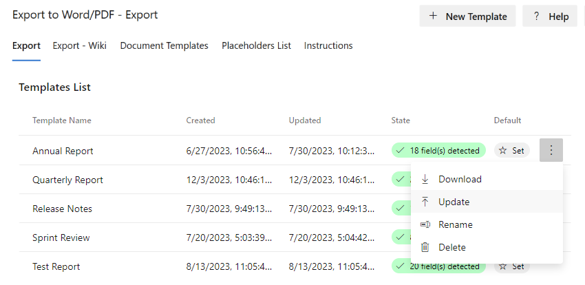
Task: Set Test Report as default template
Action: tap(511, 266)
